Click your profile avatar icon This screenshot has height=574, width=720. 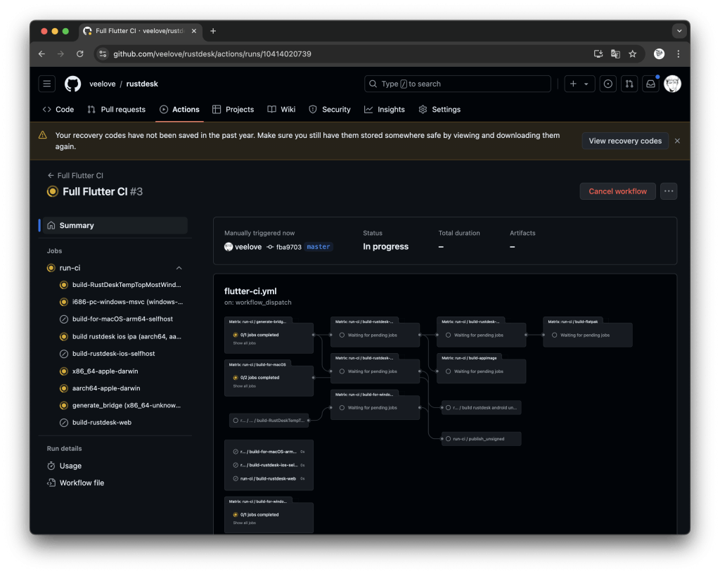pos(672,83)
